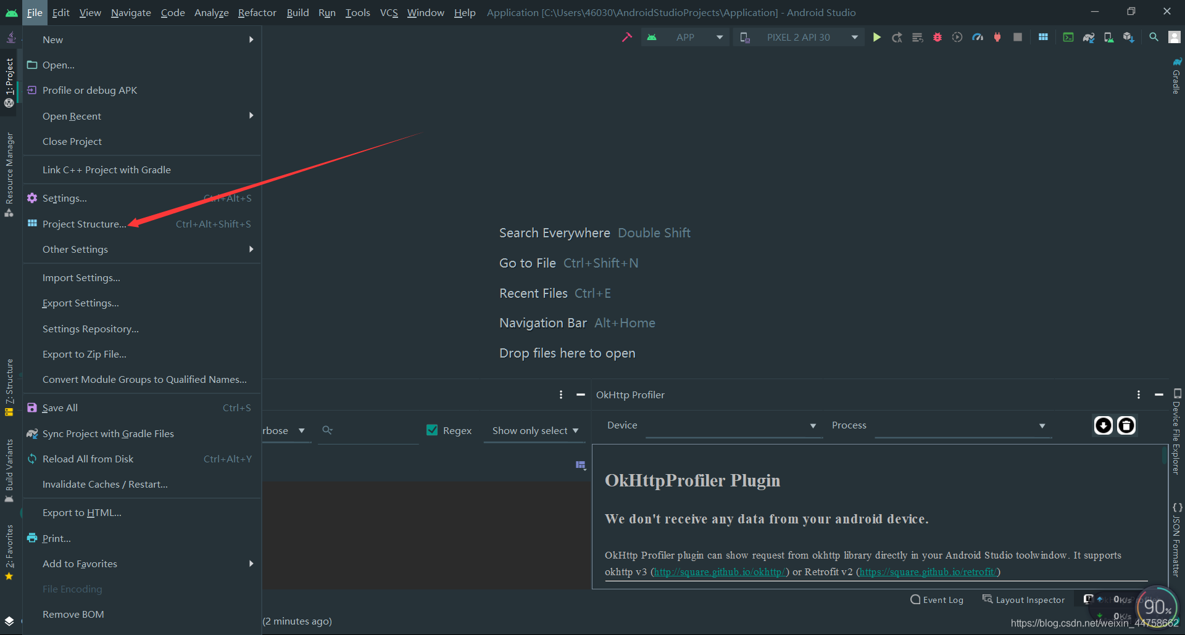Click the Logcat search input field
1185x635 pixels.
(x=368, y=431)
